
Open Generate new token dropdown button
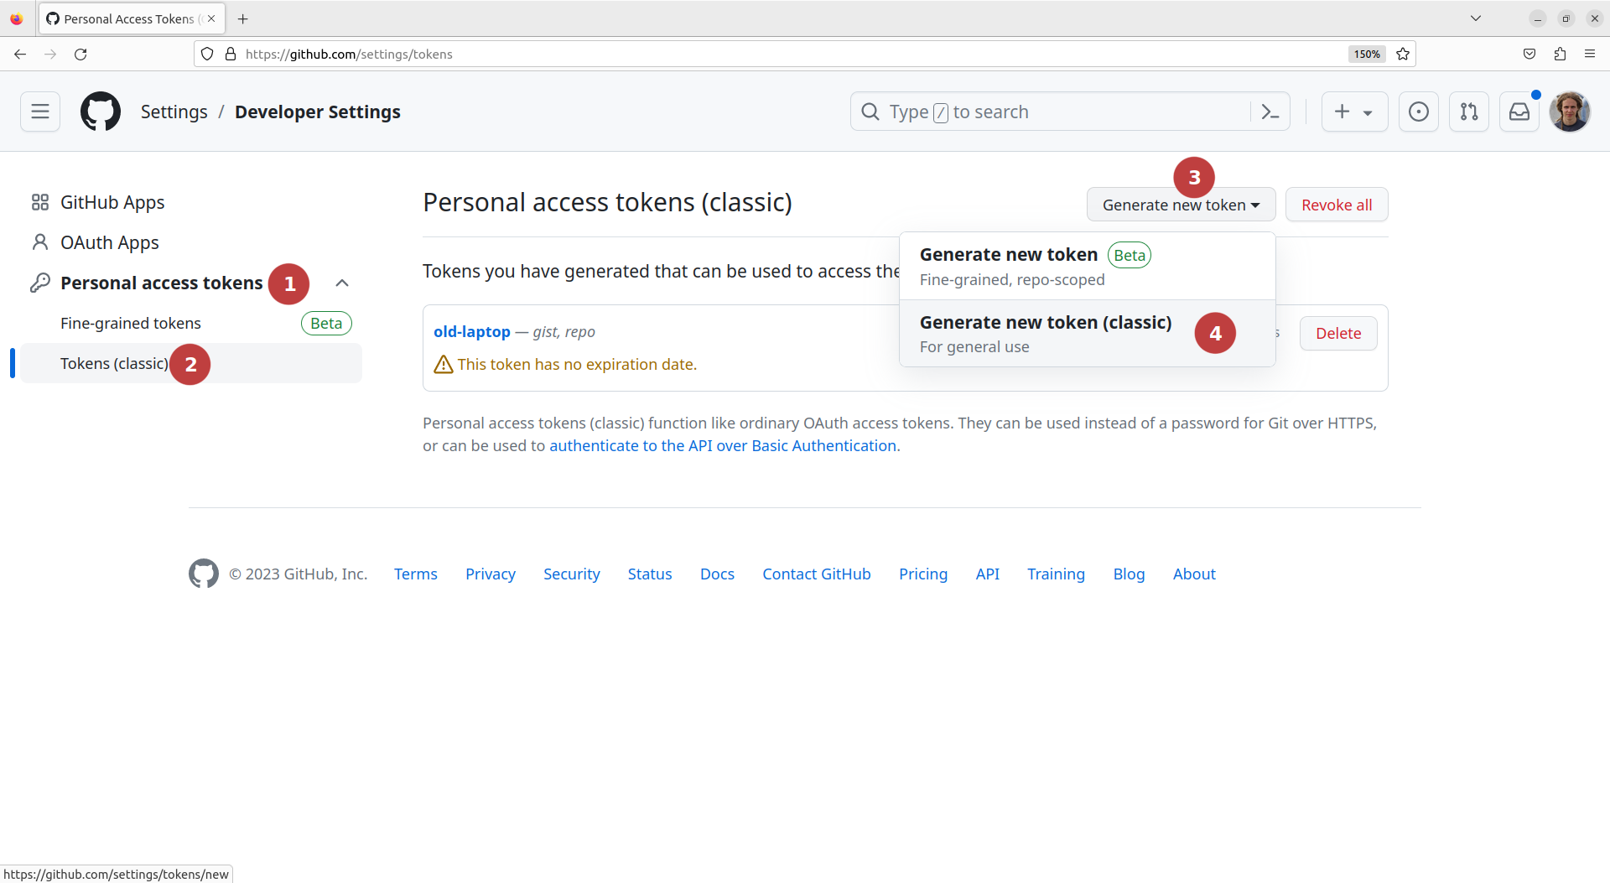click(1181, 205)
